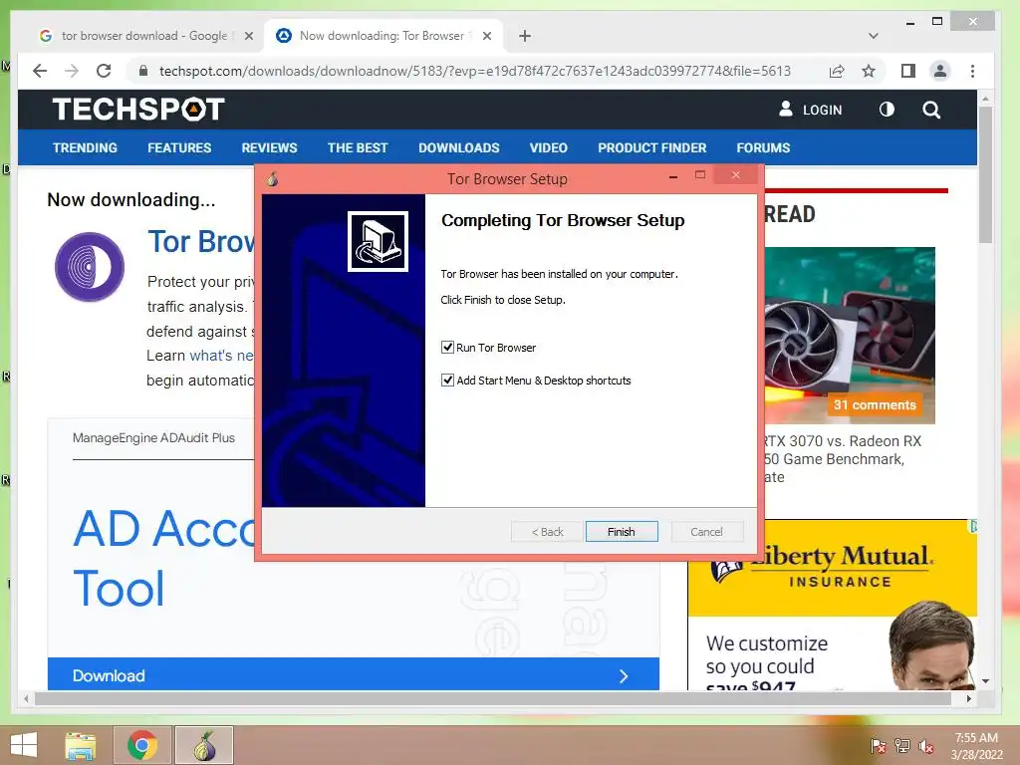The width and height of the screenshot is (1020, 765).
Task: Open the FEATURES menu item
Action: [x=179, y=147]
